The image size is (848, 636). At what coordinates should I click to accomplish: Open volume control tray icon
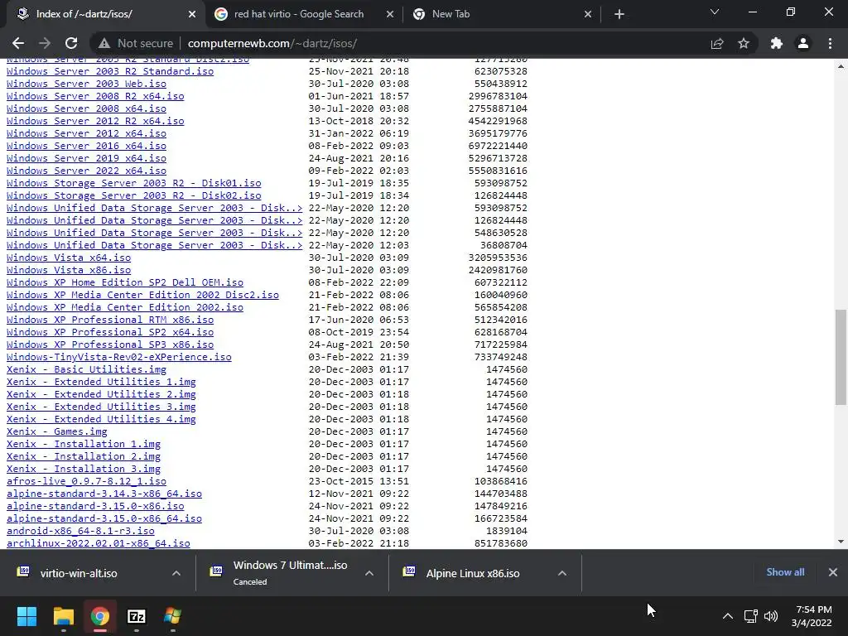click(771, 616)
